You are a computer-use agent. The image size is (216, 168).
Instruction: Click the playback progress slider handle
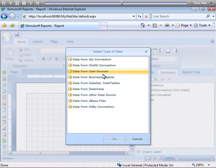(x=122, y=3)
